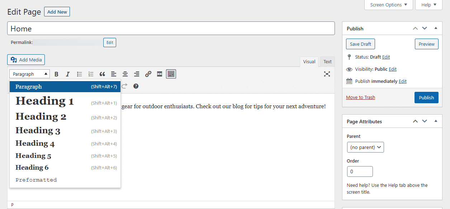450x209 pixels.
Task: Align text center using the toolbar
Action: pos(125,74)
